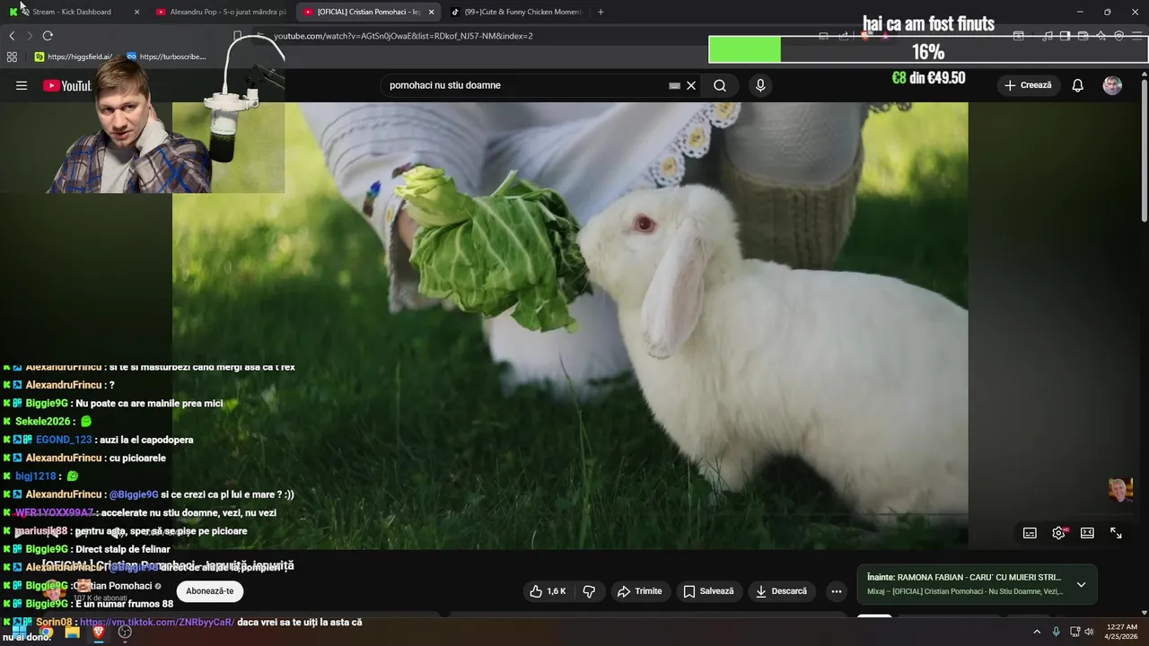The width and height of the screenshot is (1149, 646).
Task: Dislike the video
Action: (x=590, y=591)
